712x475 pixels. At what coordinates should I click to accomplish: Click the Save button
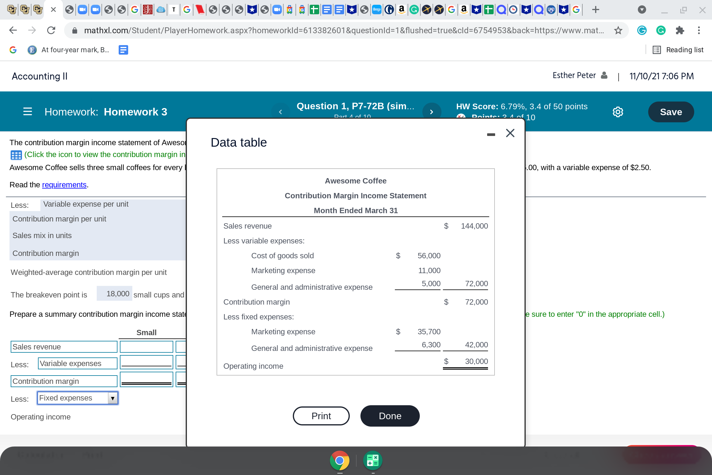tap(671, 112)
